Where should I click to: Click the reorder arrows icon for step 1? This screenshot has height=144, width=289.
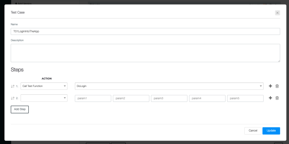click(12, 86)
